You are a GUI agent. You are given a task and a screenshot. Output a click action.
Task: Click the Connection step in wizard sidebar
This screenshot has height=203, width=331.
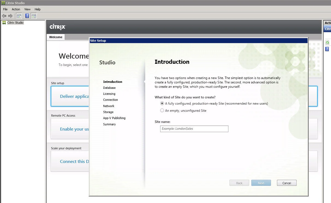click(111, 100)
